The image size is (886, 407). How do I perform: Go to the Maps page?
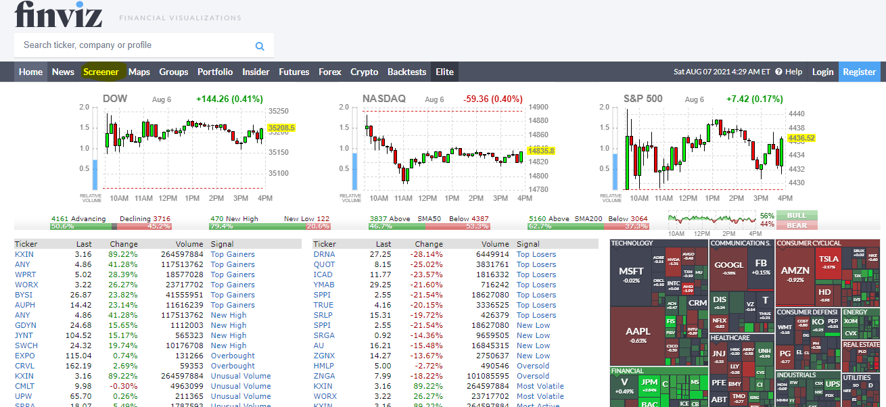[x=139, y=72]
